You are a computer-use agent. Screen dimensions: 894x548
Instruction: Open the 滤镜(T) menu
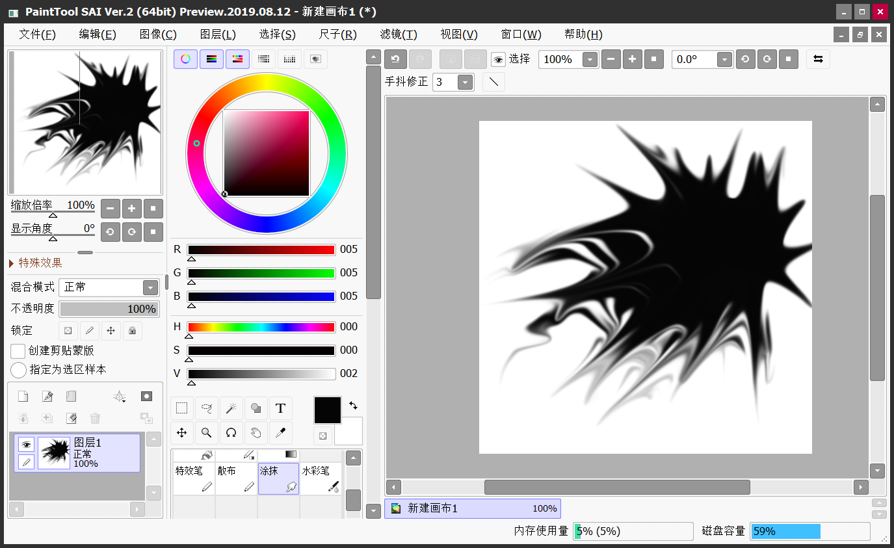click(399, 34)
